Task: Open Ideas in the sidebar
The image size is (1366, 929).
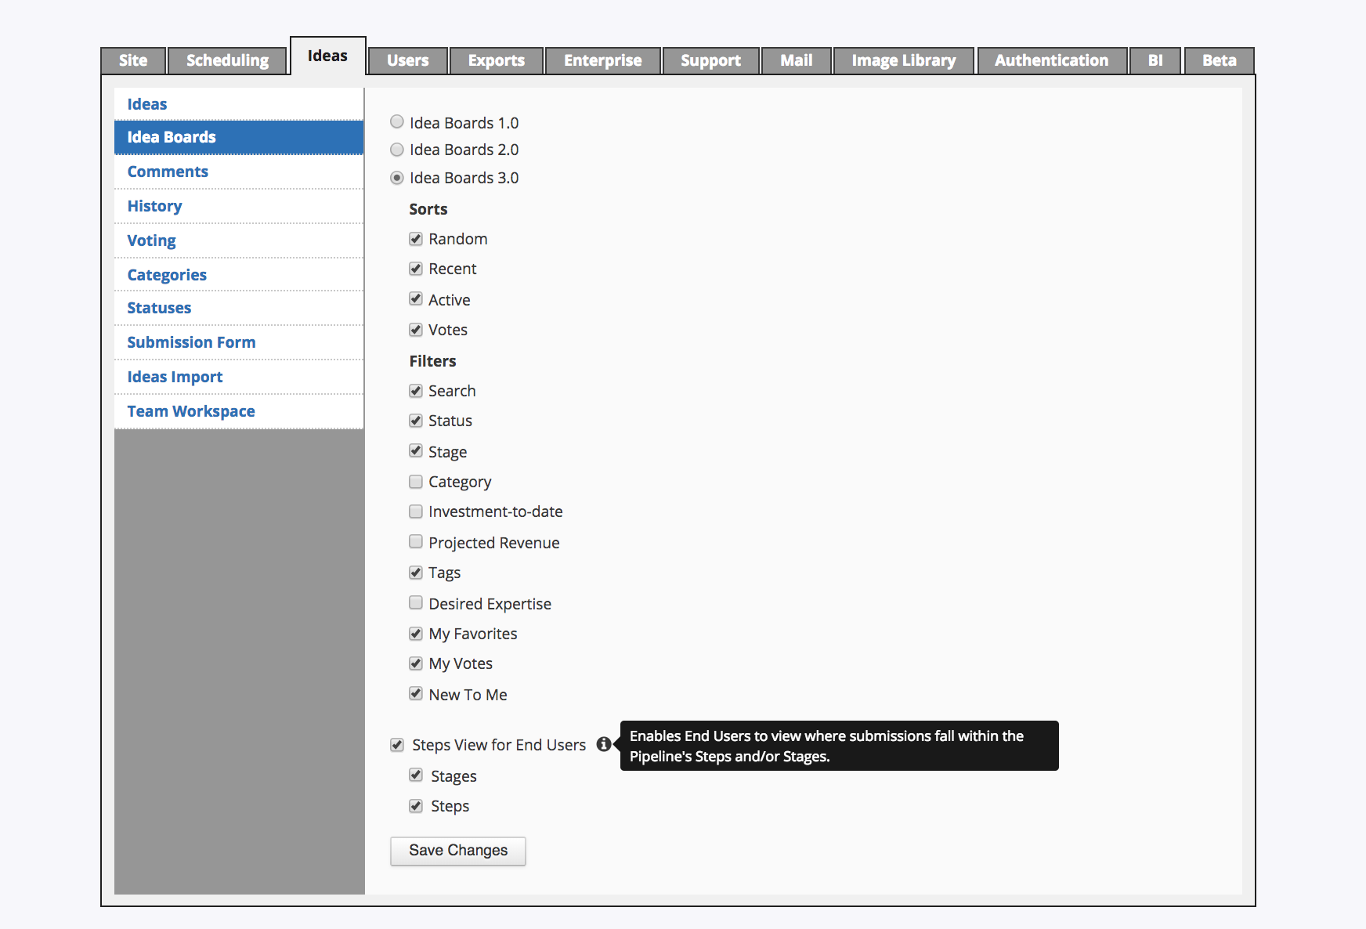Action: tap(239, 103)
